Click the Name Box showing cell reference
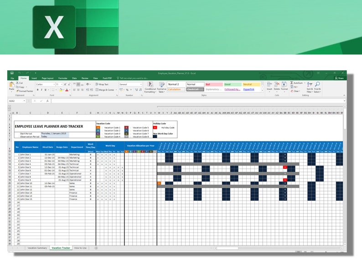This screenshot has width=362, height=272. [x=17, y=101]
